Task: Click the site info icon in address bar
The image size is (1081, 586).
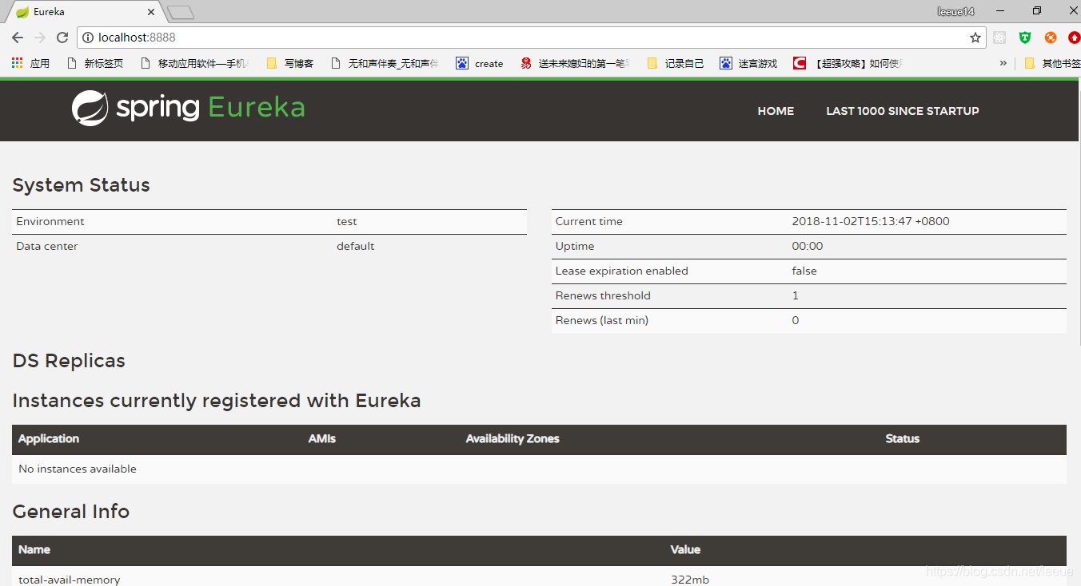Action: [x=88, y=38]
